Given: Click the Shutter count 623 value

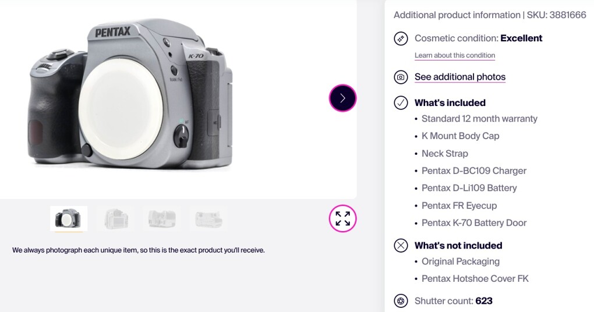Looking at the screenshot, I should (x=484, y=301).
